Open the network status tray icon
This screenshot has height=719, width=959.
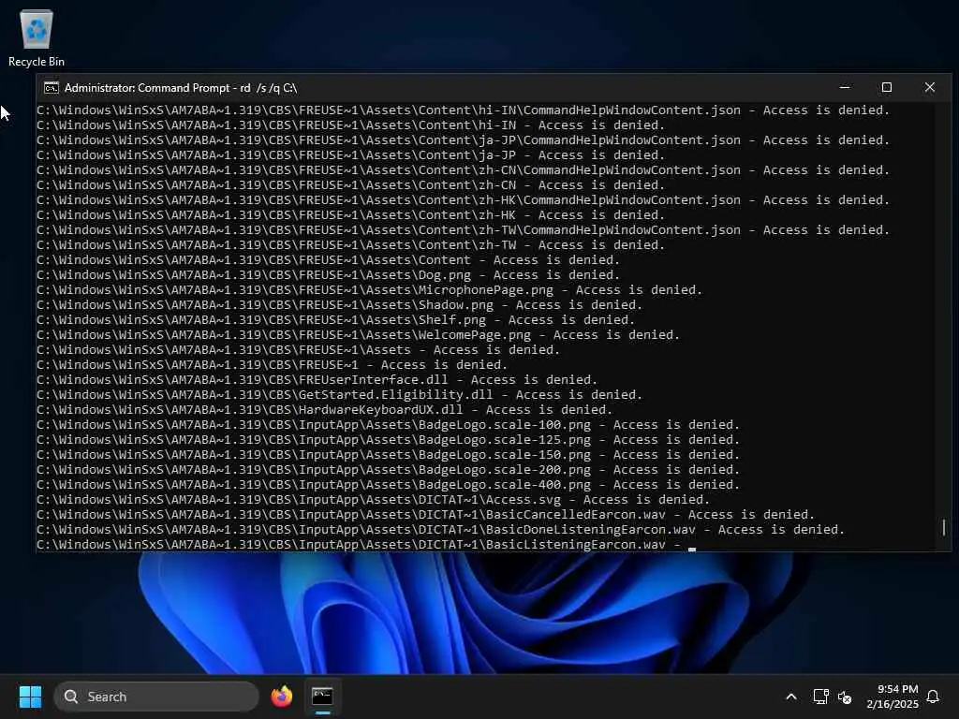[x=820, y=697]
